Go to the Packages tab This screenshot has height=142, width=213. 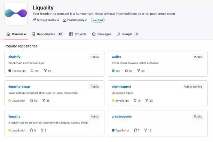(102, 34)
